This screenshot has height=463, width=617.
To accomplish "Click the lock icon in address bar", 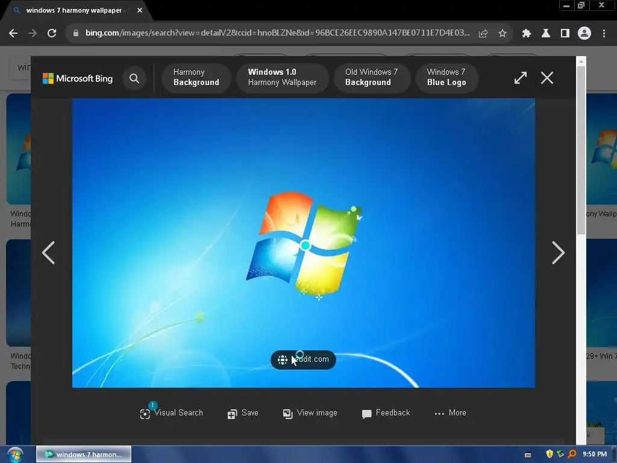I will 75,34.
